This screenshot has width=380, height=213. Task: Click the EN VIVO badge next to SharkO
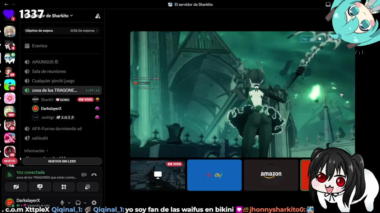pos(85,100)
